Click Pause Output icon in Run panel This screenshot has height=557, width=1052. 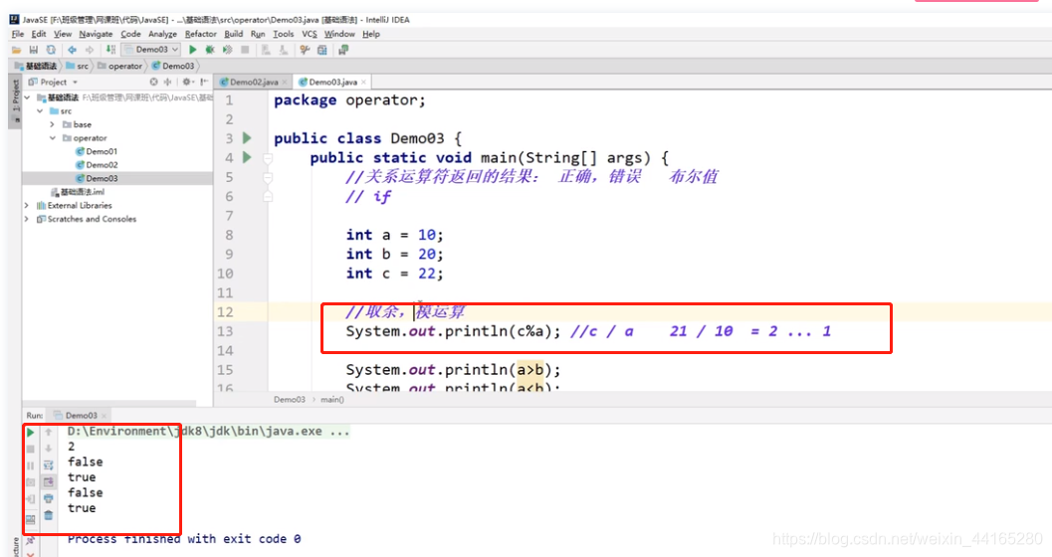[x=30, y=465]
